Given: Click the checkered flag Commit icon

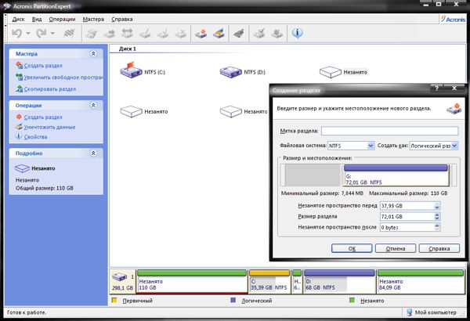Looking at the screenshot, I should [x=69, y=33].
